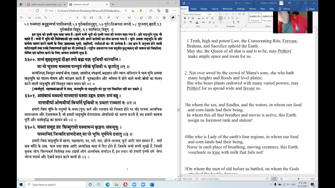Toggle strikethrough formatting in Word
The height and width of the screenshot is (188, 335).
point(199,18)
